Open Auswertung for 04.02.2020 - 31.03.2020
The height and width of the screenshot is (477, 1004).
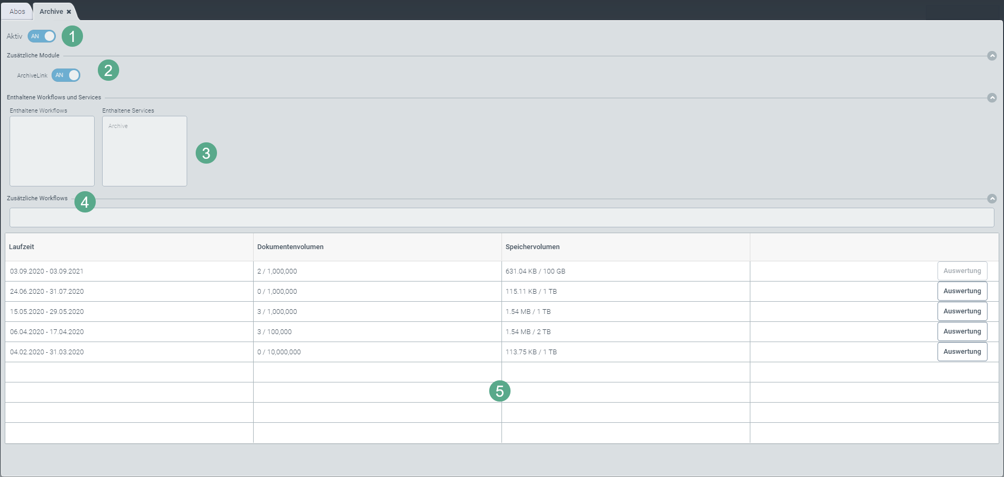click(x=962, y=352)
